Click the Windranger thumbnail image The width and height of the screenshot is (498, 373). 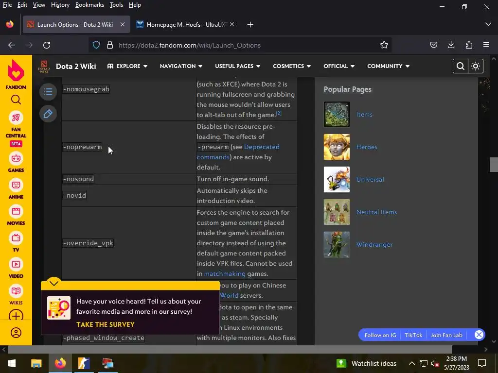337,245
